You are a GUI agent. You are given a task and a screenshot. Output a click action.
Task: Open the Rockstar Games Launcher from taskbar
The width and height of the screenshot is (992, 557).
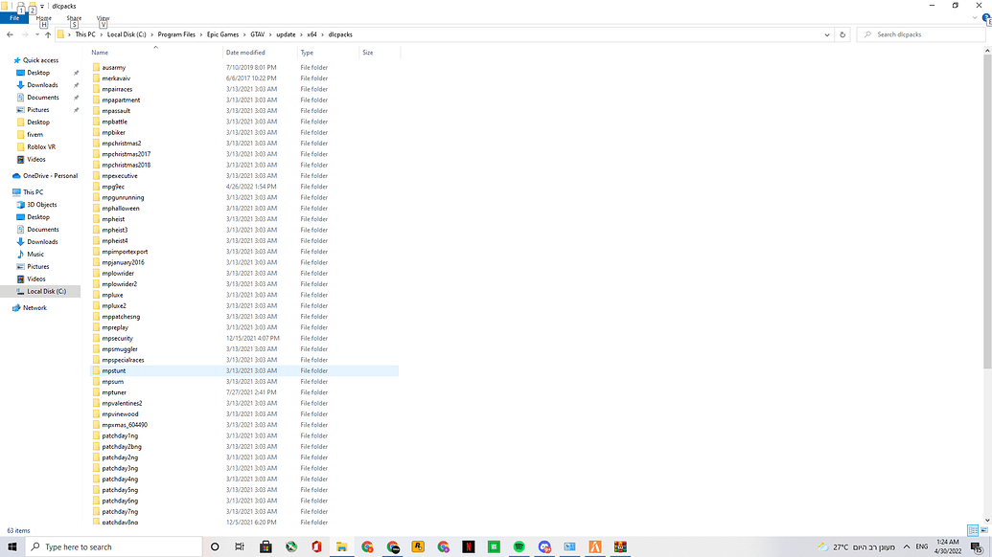pos(417,546)
